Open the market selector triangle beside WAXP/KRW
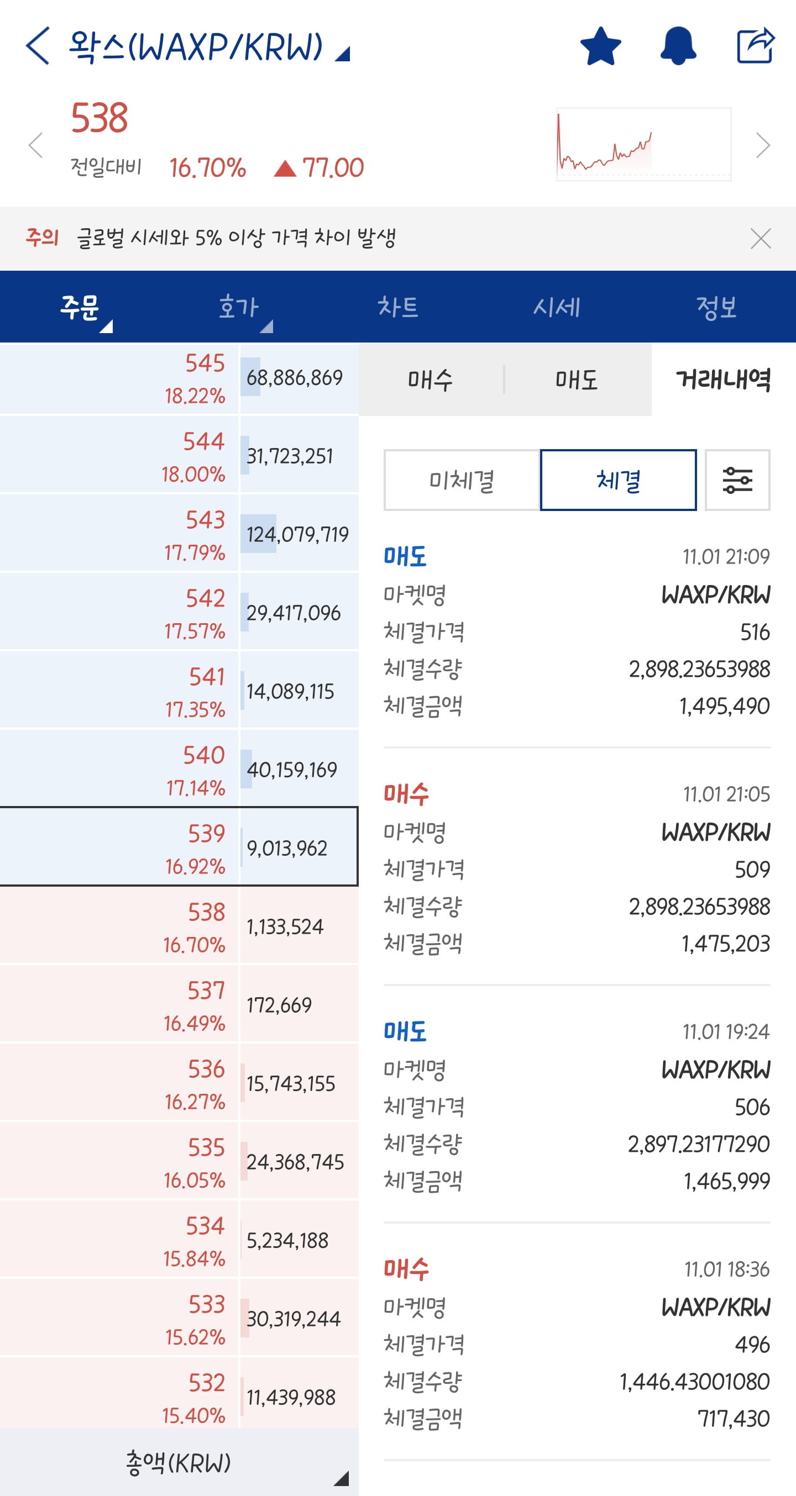 pos(343,54)
